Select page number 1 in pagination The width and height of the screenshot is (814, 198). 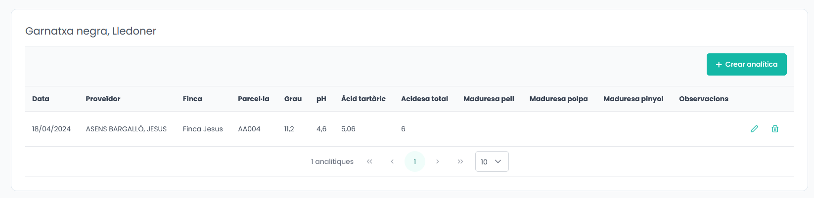tap(415, 161)
